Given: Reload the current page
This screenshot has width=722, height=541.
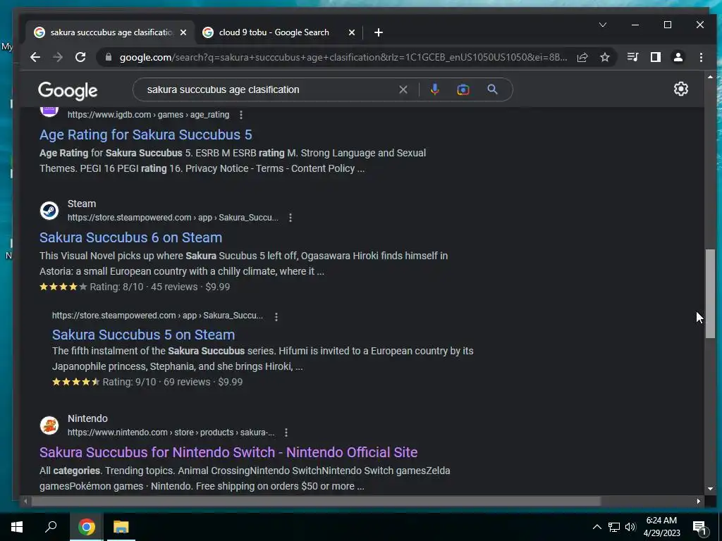Looking at the screenshot, I should 80,57.
